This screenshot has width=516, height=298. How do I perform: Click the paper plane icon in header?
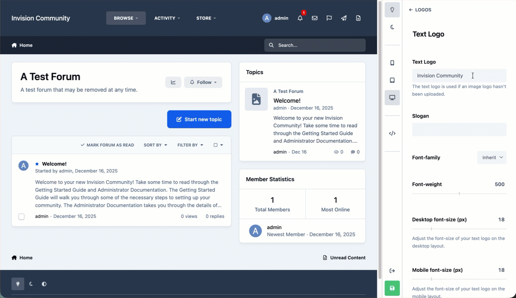point(344,18)
